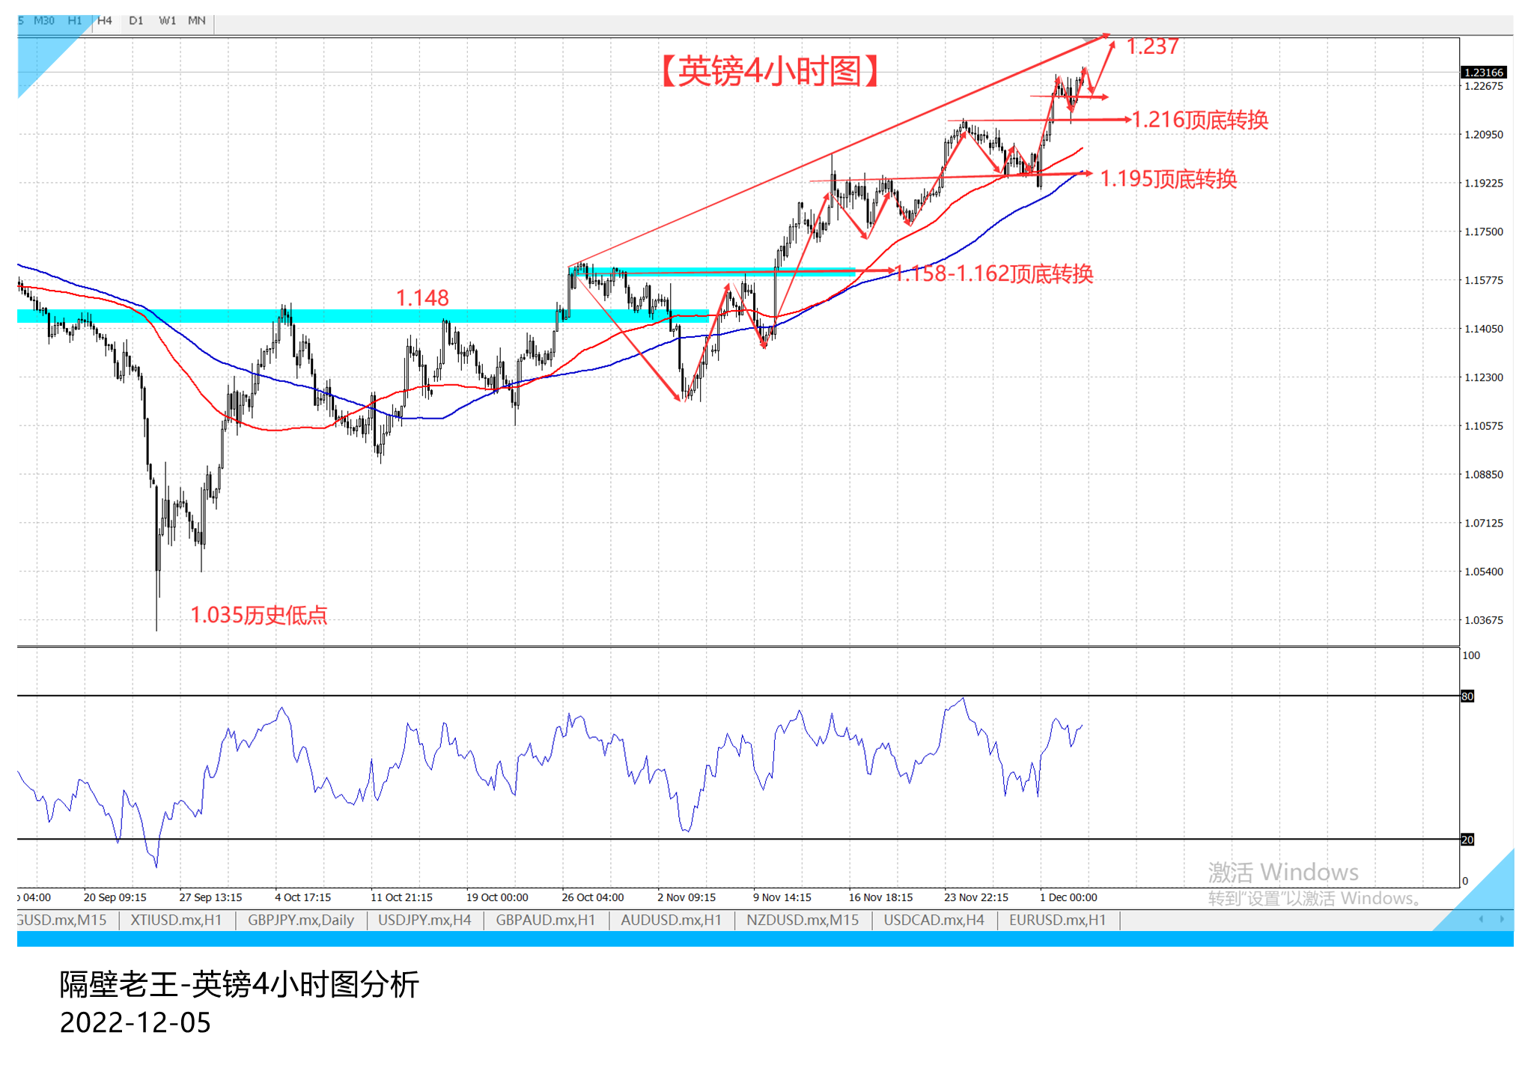Open the GBPAUD.mx,H1 chart tab

point(545,920)
